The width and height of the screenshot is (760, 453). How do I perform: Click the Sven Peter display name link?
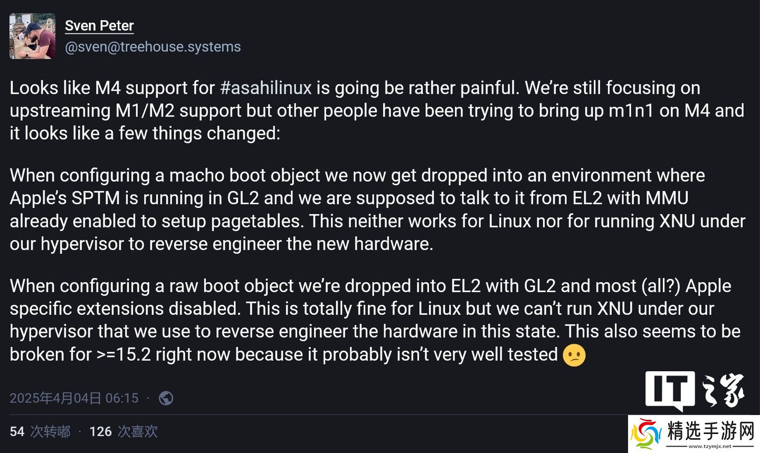pos(99,25)
